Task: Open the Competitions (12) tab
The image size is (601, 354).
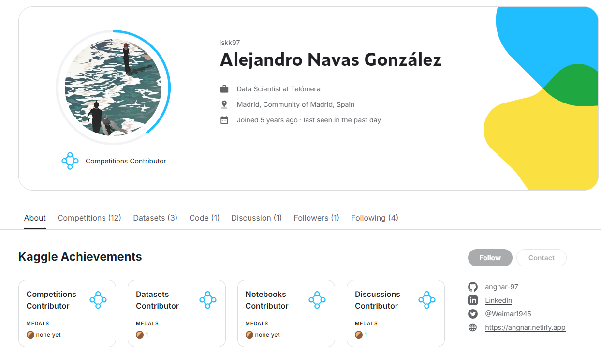Action: click(89, 218)
